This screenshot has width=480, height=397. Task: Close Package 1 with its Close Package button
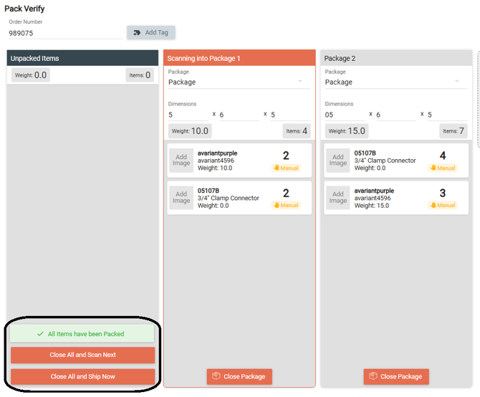(x=239, y=376)
